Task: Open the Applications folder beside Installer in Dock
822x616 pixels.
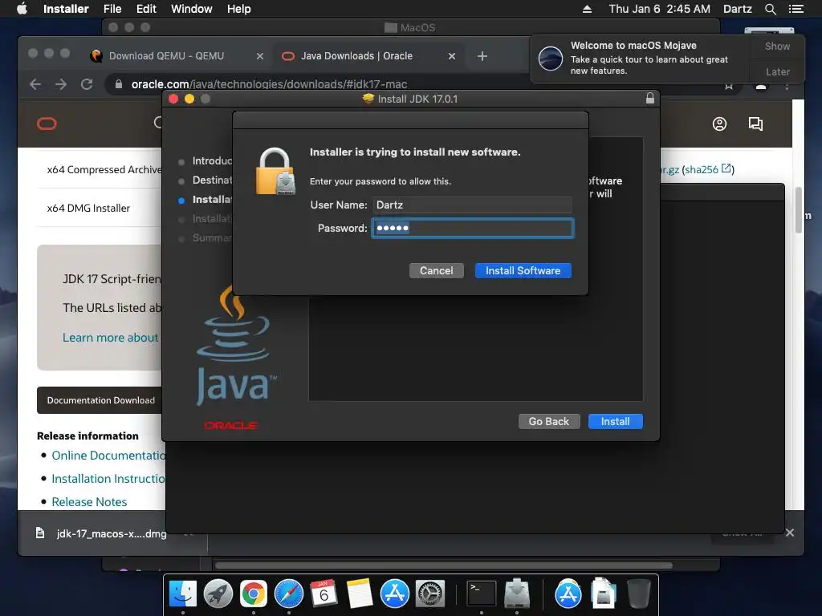Action: (x=568, y=594)
